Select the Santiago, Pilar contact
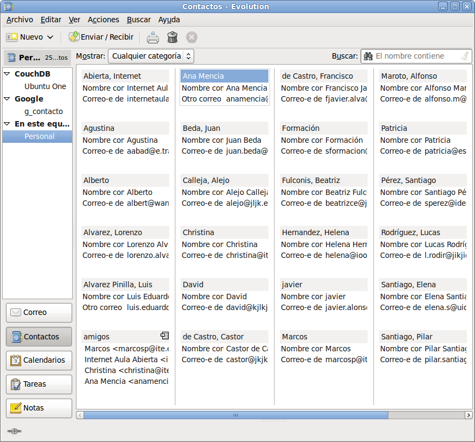475x442 pixels. pyautogui.click(x=423, y=337)
